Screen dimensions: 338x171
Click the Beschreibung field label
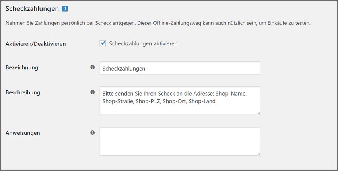[23, 92]
